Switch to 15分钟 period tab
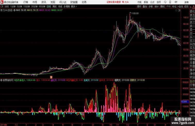Screen dimensions: 195x126 click(27, 6)
